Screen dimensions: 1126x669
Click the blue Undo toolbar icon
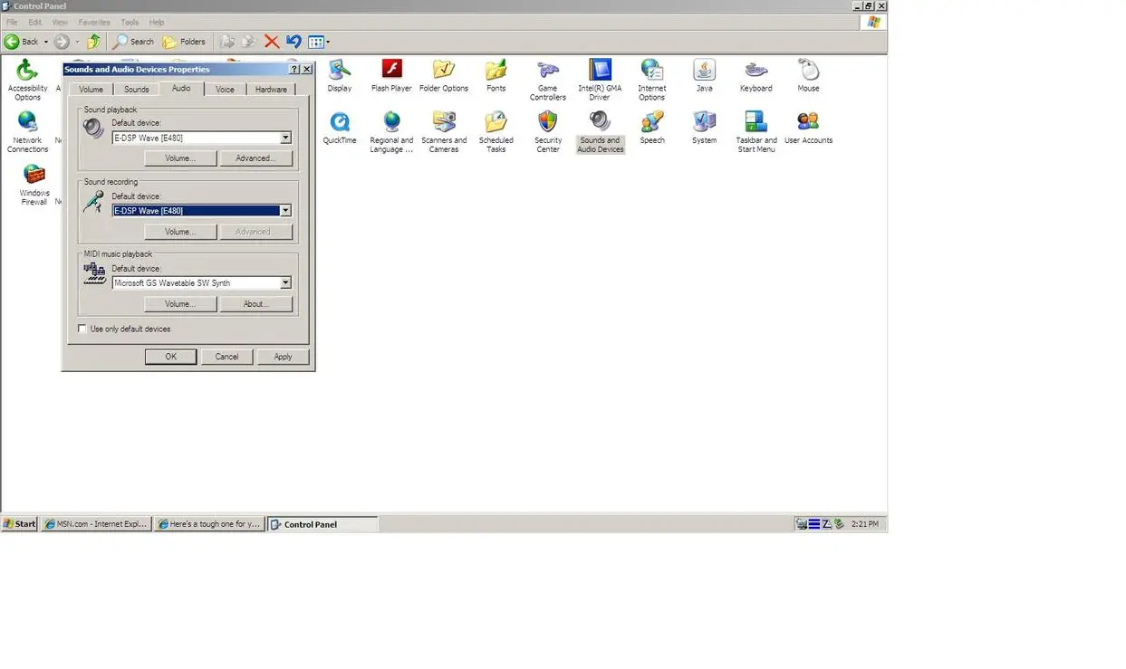point(294,42)
